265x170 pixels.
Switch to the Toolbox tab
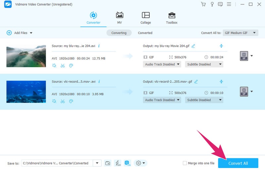click(172, 18)
